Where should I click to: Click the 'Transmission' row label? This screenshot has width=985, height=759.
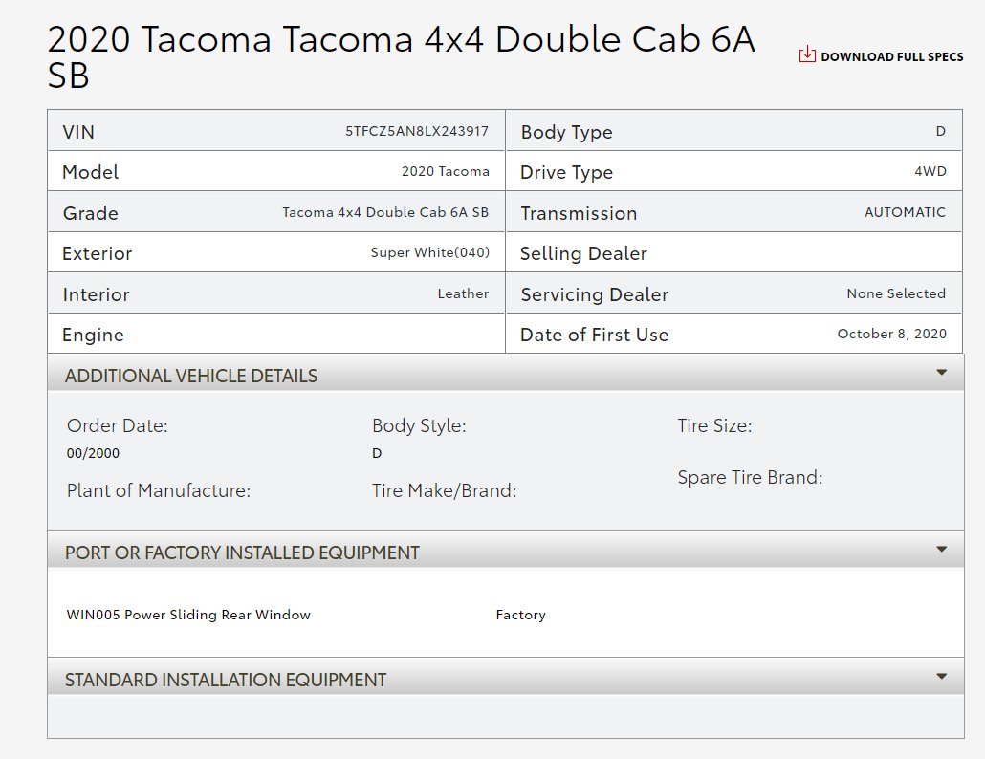pyautogui.click(x=579, y=213)
